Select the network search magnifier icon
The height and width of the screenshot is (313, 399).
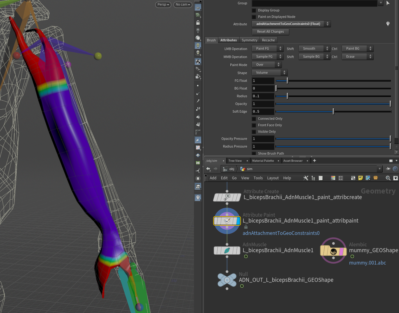(x=388, y=178)
